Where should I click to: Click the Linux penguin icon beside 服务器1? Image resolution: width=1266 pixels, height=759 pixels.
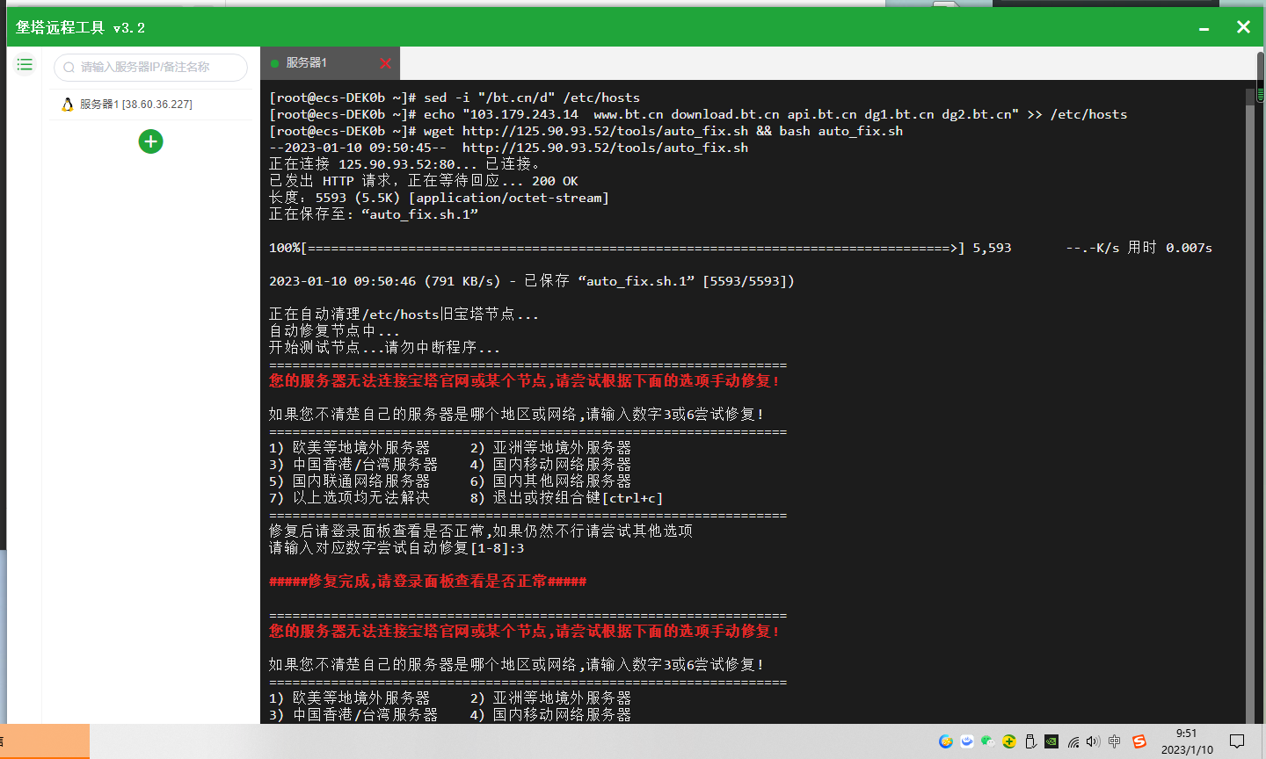pyautogui.click(x=67, y=104)
